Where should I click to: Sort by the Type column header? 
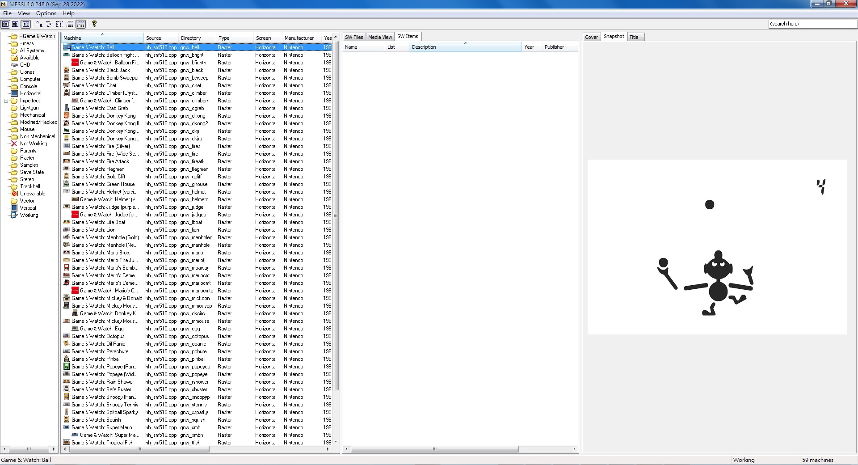click(x=235, y=38)
